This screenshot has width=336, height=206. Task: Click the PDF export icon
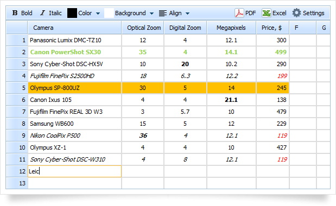pyautogui.click(x=239, y=13)
